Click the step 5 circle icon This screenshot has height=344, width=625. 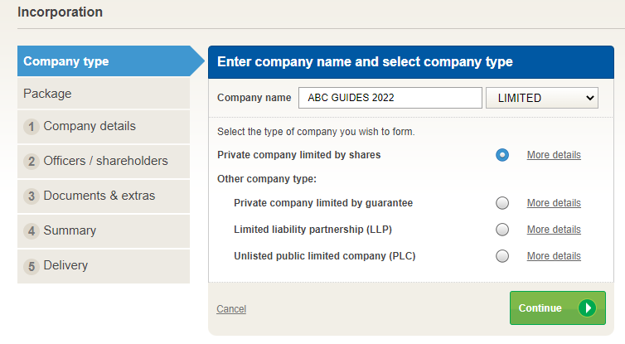pyautogui.click(x=31, y=266)
